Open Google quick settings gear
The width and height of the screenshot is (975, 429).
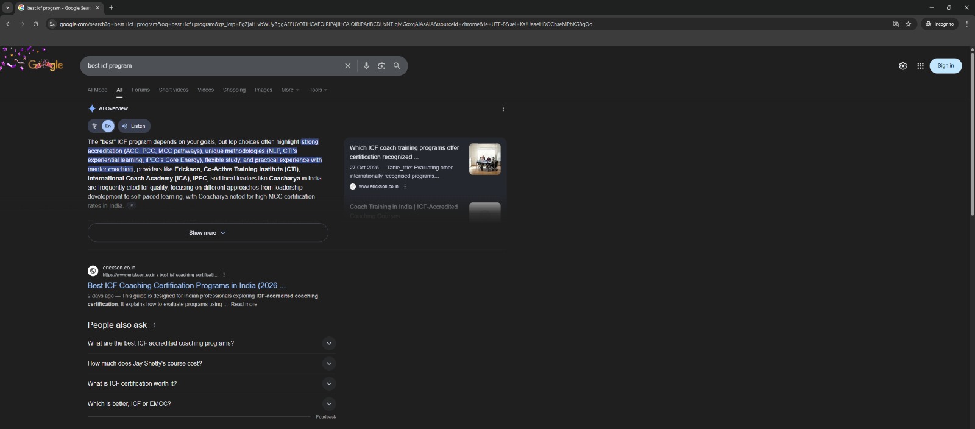pyautogui.click(x=903, y=66)
